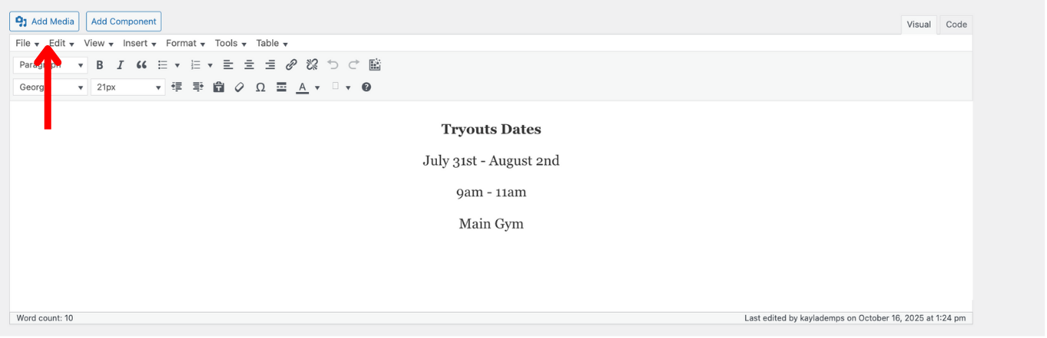Open the Table menu
This screenshot has width=1047, height=338.
pyautogui.click(x=272, y=44)
